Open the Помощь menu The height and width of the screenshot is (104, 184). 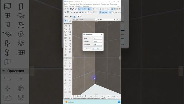click(x=86, y=6)
